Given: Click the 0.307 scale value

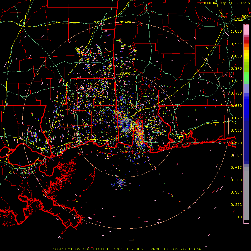Looking at the screenshot, I should (236, 192).
